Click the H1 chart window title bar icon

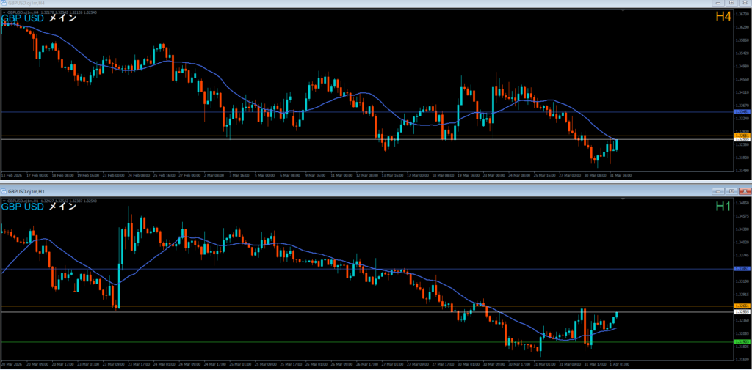tap(5, 190)
